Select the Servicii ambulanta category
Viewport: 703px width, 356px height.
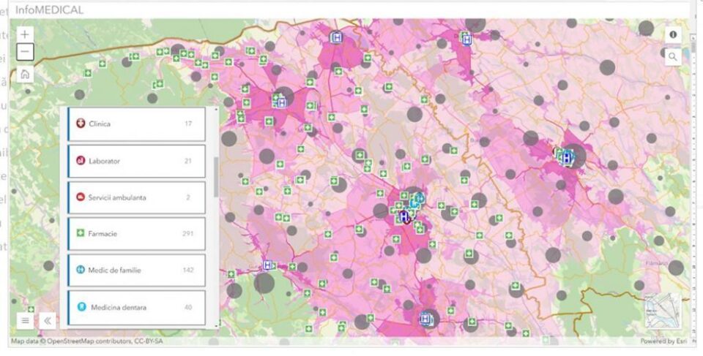(x=137, y=197)
